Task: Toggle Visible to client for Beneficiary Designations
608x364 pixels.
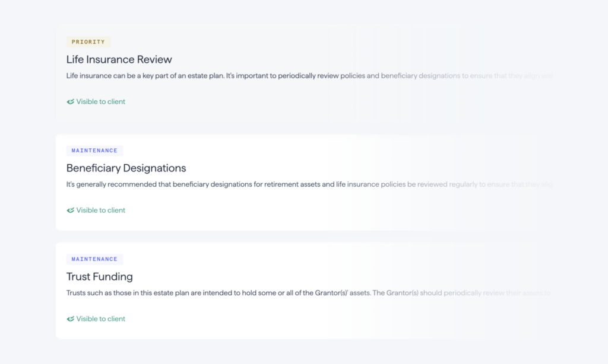Action: tap(96, 210)
